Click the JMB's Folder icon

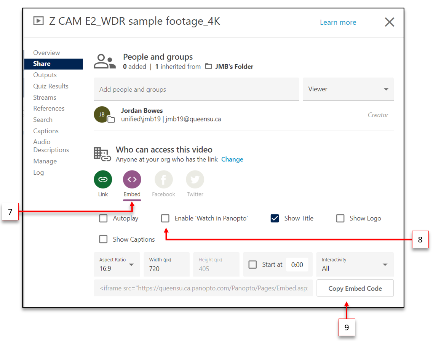(208, 67)
